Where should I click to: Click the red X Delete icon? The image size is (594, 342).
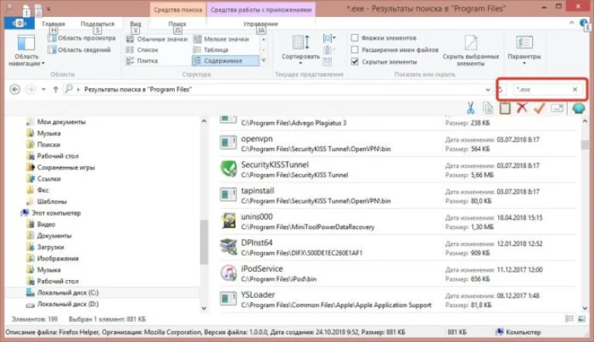click(522, 108)
